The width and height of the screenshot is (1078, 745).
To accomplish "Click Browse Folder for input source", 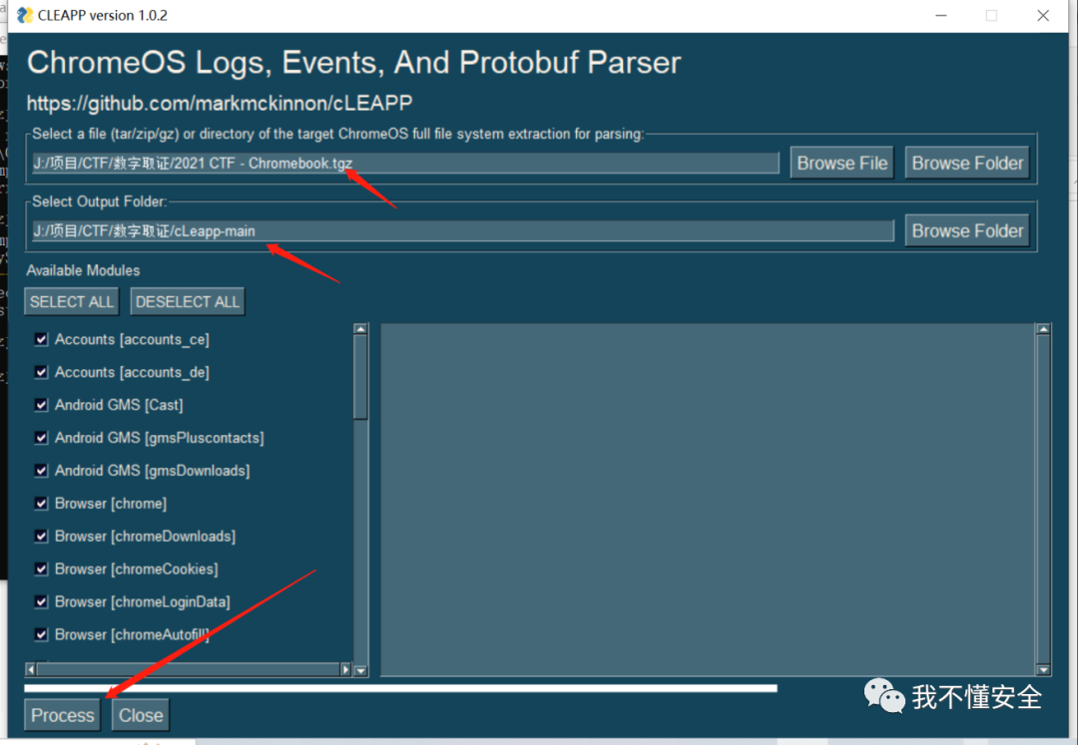I will (967, 163).
